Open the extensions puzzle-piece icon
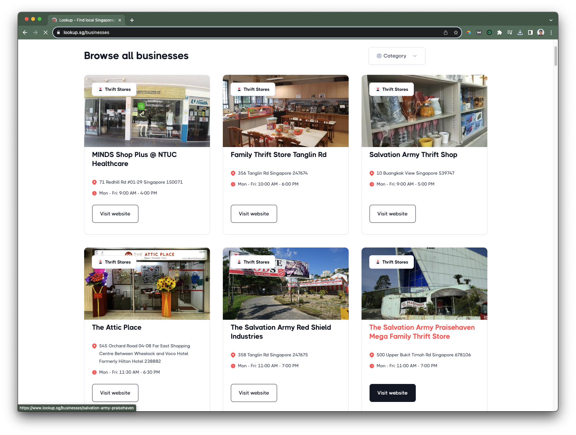 (x=499, y=32)
